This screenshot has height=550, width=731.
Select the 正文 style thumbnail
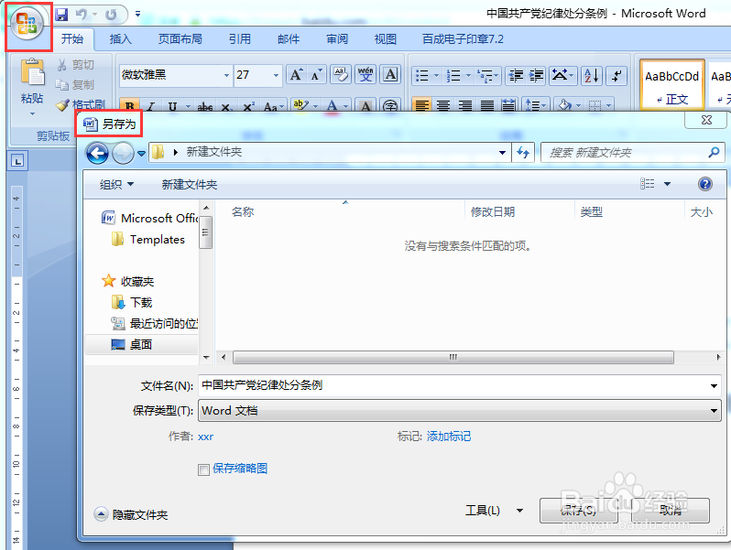[671, 85]
